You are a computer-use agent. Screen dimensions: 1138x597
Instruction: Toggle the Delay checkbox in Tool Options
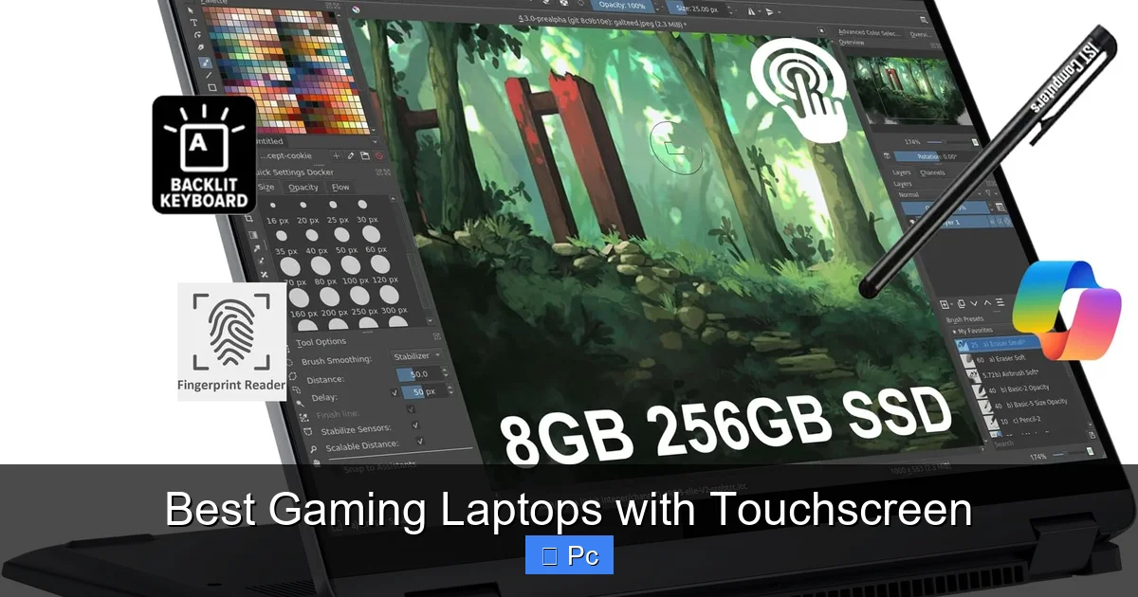(395, 392)
